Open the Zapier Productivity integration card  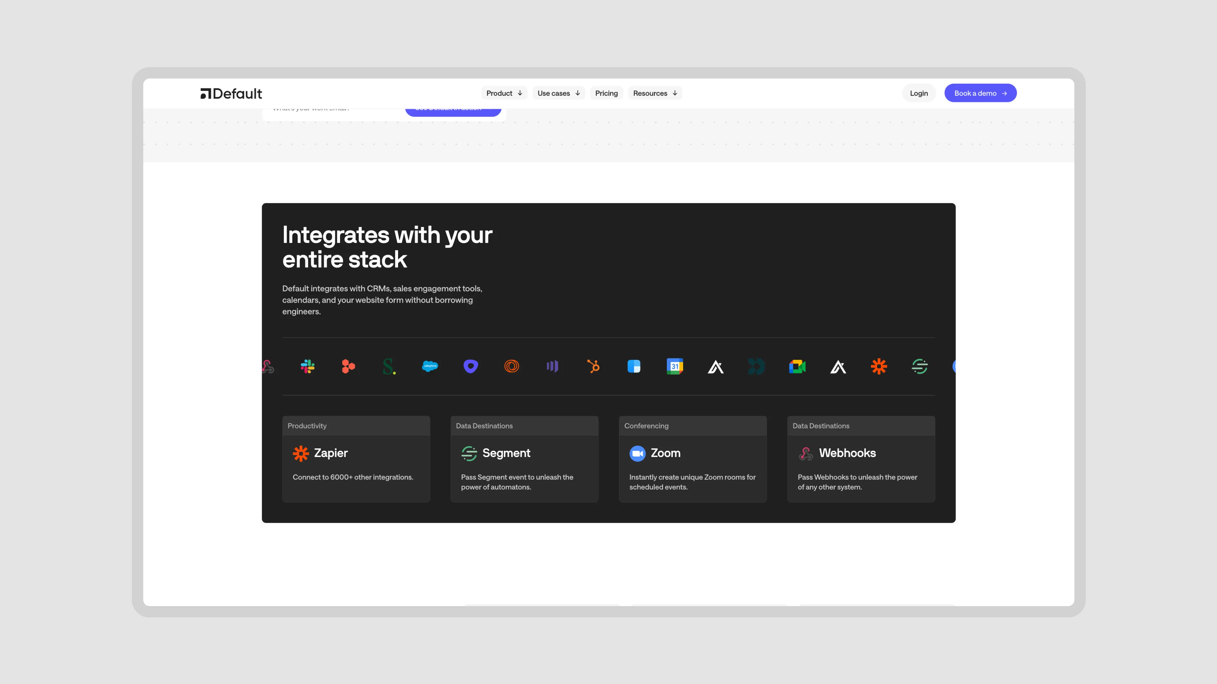pos(356,459)
